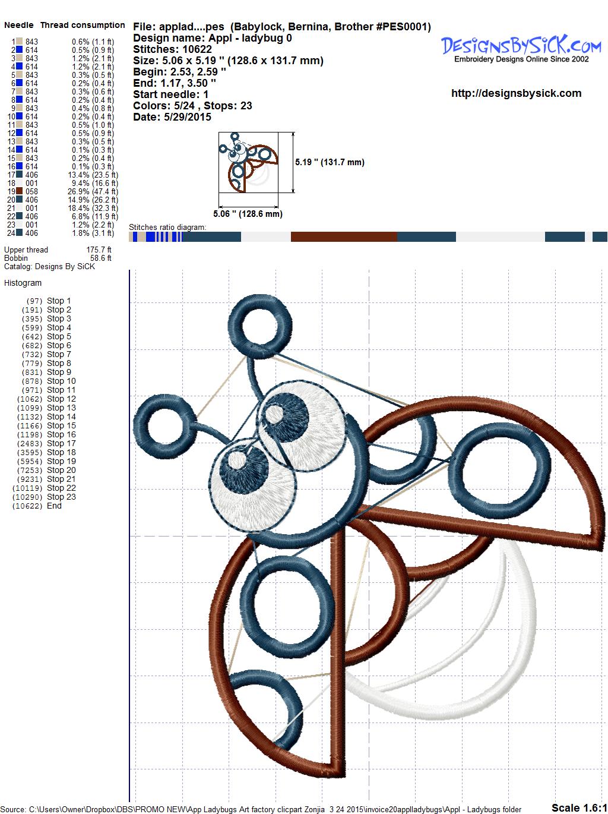Screen dimensions: 608x814
Task: Open the http://designsbysick.com link
Action: coord(516,93)
